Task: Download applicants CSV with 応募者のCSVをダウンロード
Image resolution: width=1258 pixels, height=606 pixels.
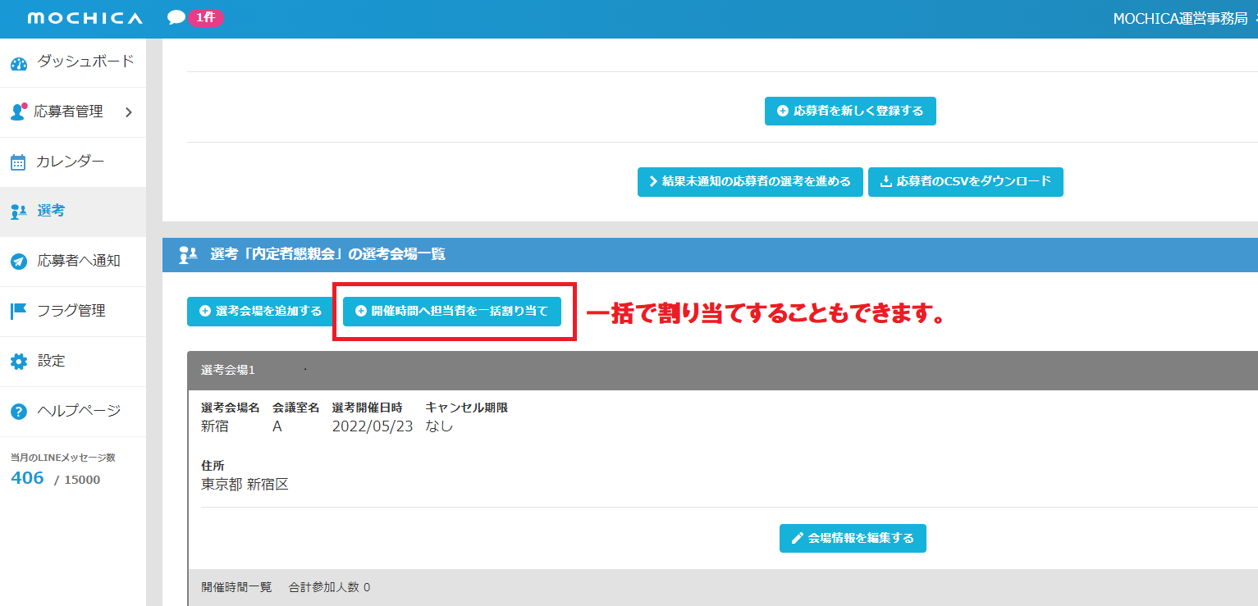Action: [x=965, y=182]
